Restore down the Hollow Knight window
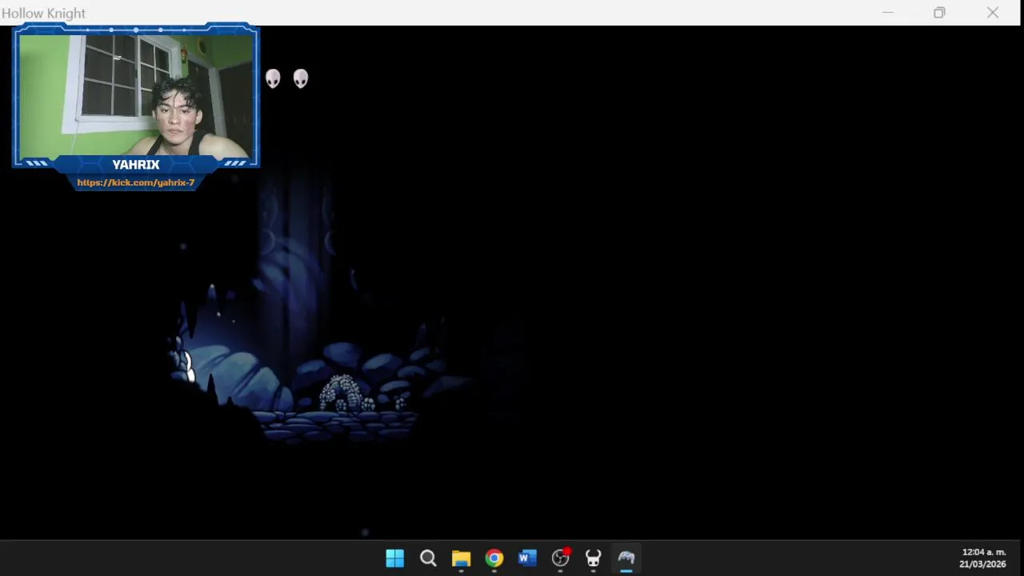This screenshot has height=576, width=1024. [x=939, y=13]
